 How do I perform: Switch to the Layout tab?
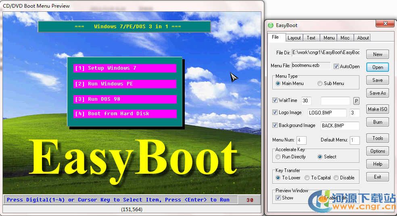(x=294, y=38)
